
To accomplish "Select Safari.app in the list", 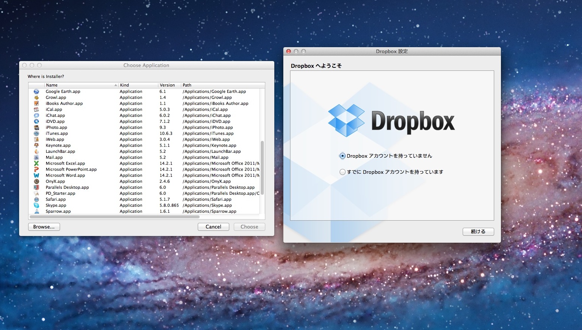I will click(56, 199).
